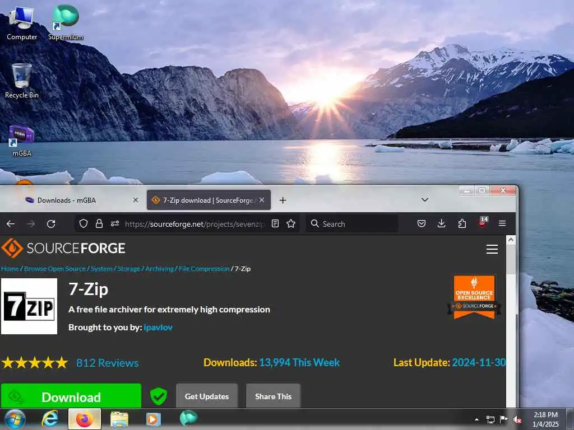The image size is (574, 430).
Task: Open the list all tabs dropdown
Action: tap(425, 200)
